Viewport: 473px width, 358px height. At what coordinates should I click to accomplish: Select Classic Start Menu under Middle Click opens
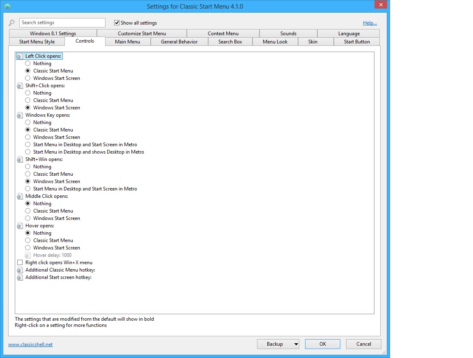pyautogui.click(x=28, y=211)
